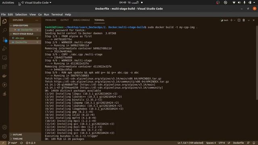Click the remote window indicator in status bar

coord(3,143)
